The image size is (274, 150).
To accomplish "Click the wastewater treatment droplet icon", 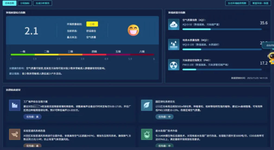I will (147, 134).
